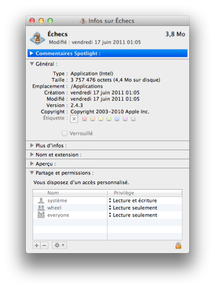Select the 'wheel' name in permissions table
Image resolution: width=215 pixels, height=289 pixels.
click(54, 208)
